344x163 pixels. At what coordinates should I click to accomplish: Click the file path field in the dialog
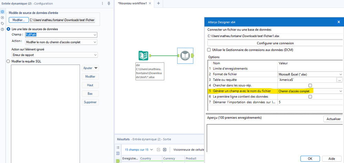coord(275,36)
